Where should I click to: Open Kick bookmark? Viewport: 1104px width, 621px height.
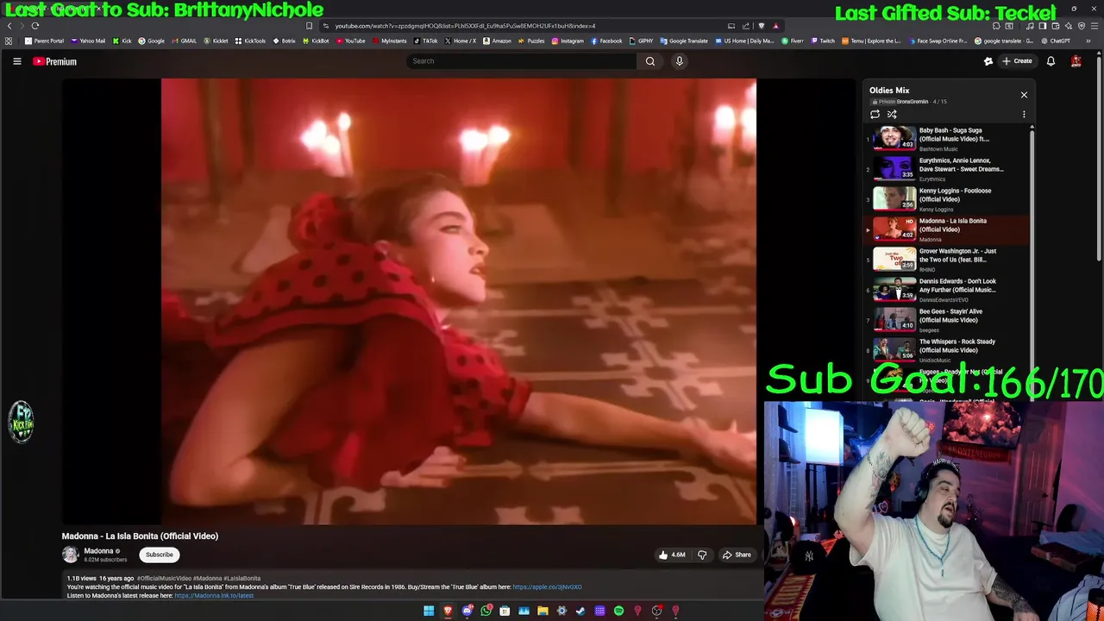122,41
